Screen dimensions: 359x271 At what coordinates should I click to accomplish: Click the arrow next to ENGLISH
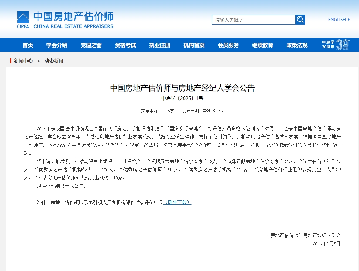click(349, 20)
